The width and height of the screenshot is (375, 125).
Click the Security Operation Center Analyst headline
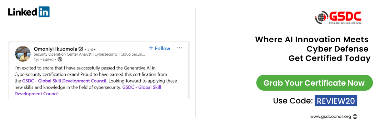(89, 54)
